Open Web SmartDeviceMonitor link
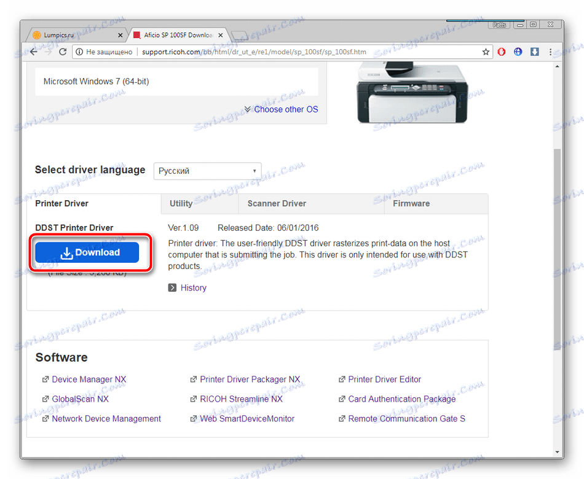Image resolution: width=584 pixels, height=479 pixels. pyautogui.click(x=247, y=419)
